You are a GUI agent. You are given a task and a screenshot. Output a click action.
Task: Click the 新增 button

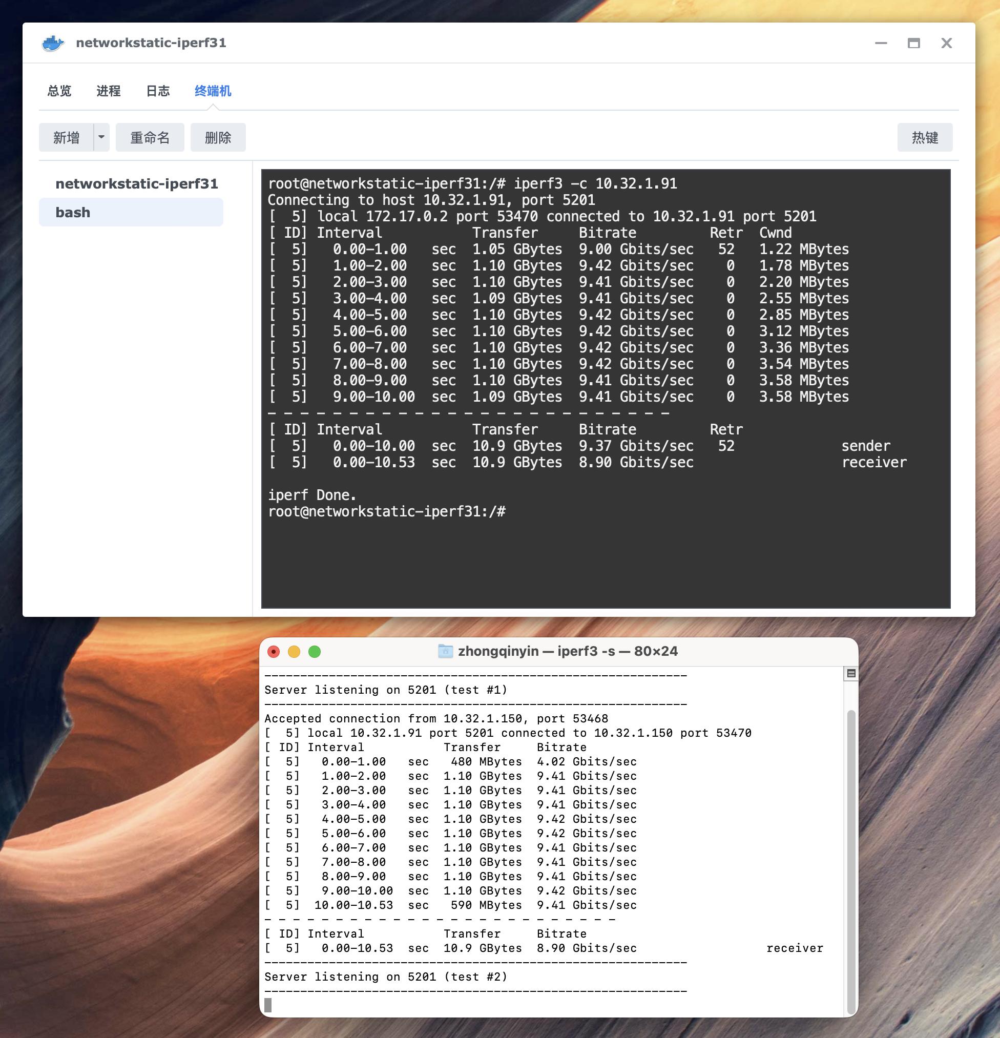[x=67, y=137]
